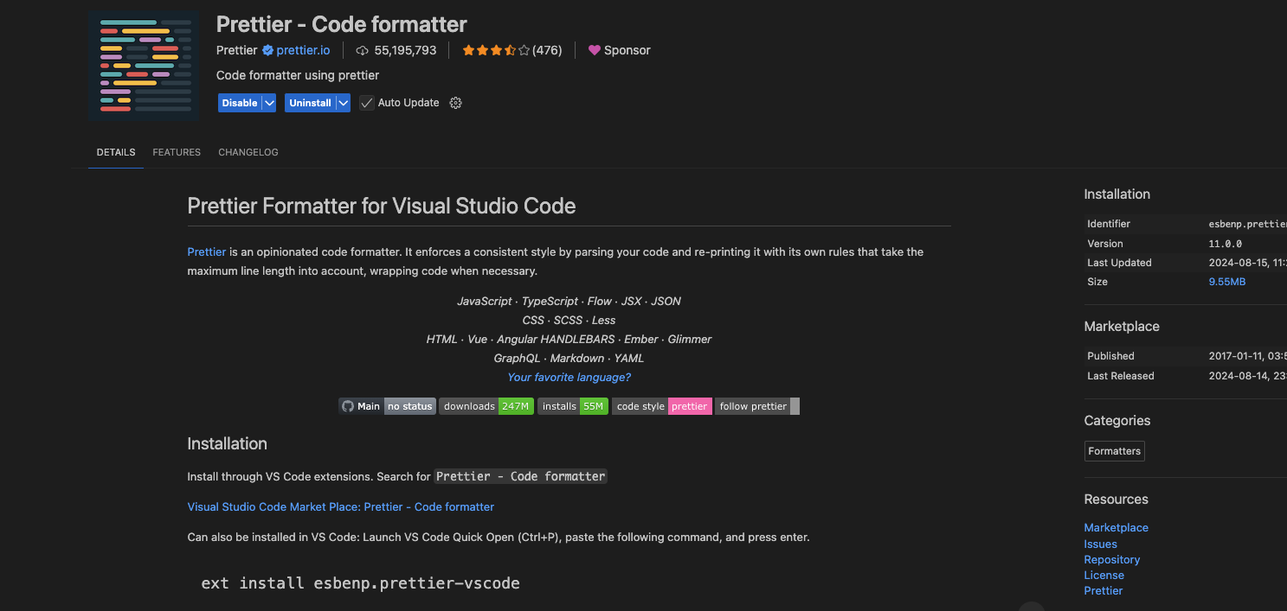Click the 55,195,793 install count

click(406, 50)
